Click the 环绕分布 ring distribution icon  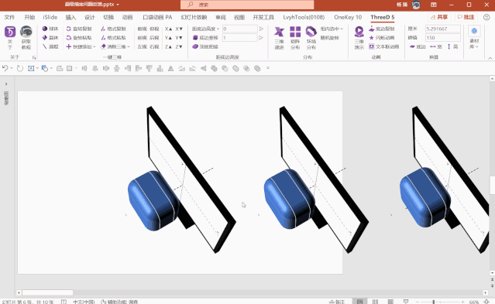311,38
